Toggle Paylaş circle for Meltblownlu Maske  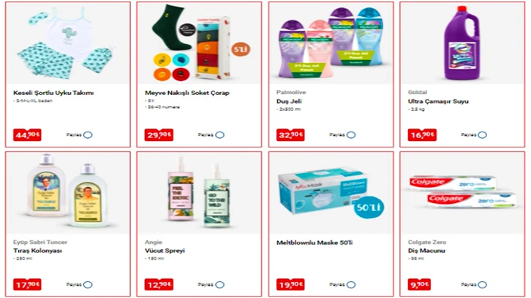pos(351,285)
